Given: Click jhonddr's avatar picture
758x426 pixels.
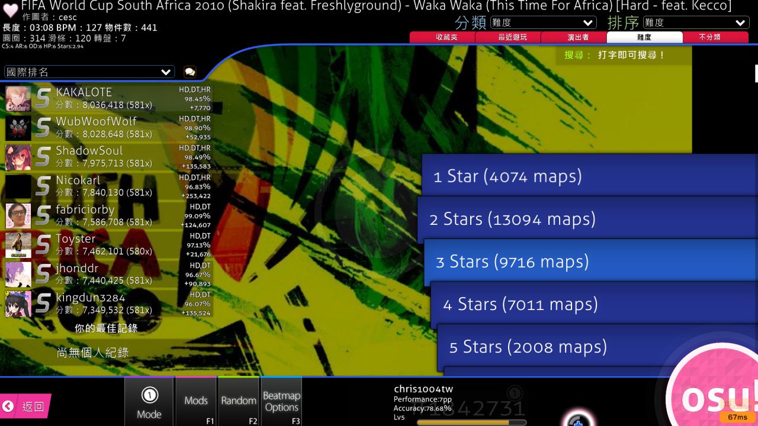Looking at the screenshot, I should (x=18, y=275).
